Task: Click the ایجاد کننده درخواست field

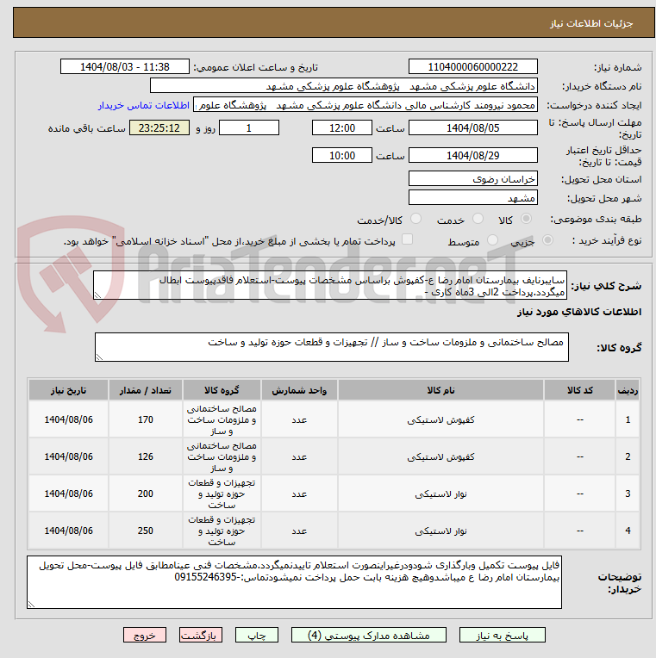Action: [365, 105]
